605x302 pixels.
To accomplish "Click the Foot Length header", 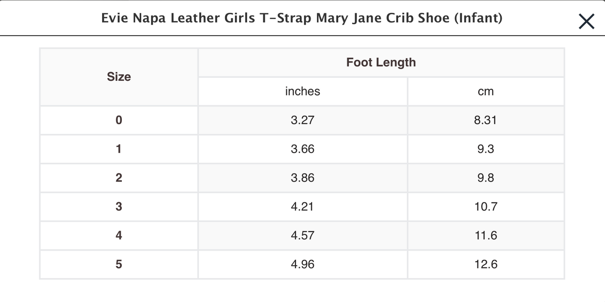I will tap(381, 62).
